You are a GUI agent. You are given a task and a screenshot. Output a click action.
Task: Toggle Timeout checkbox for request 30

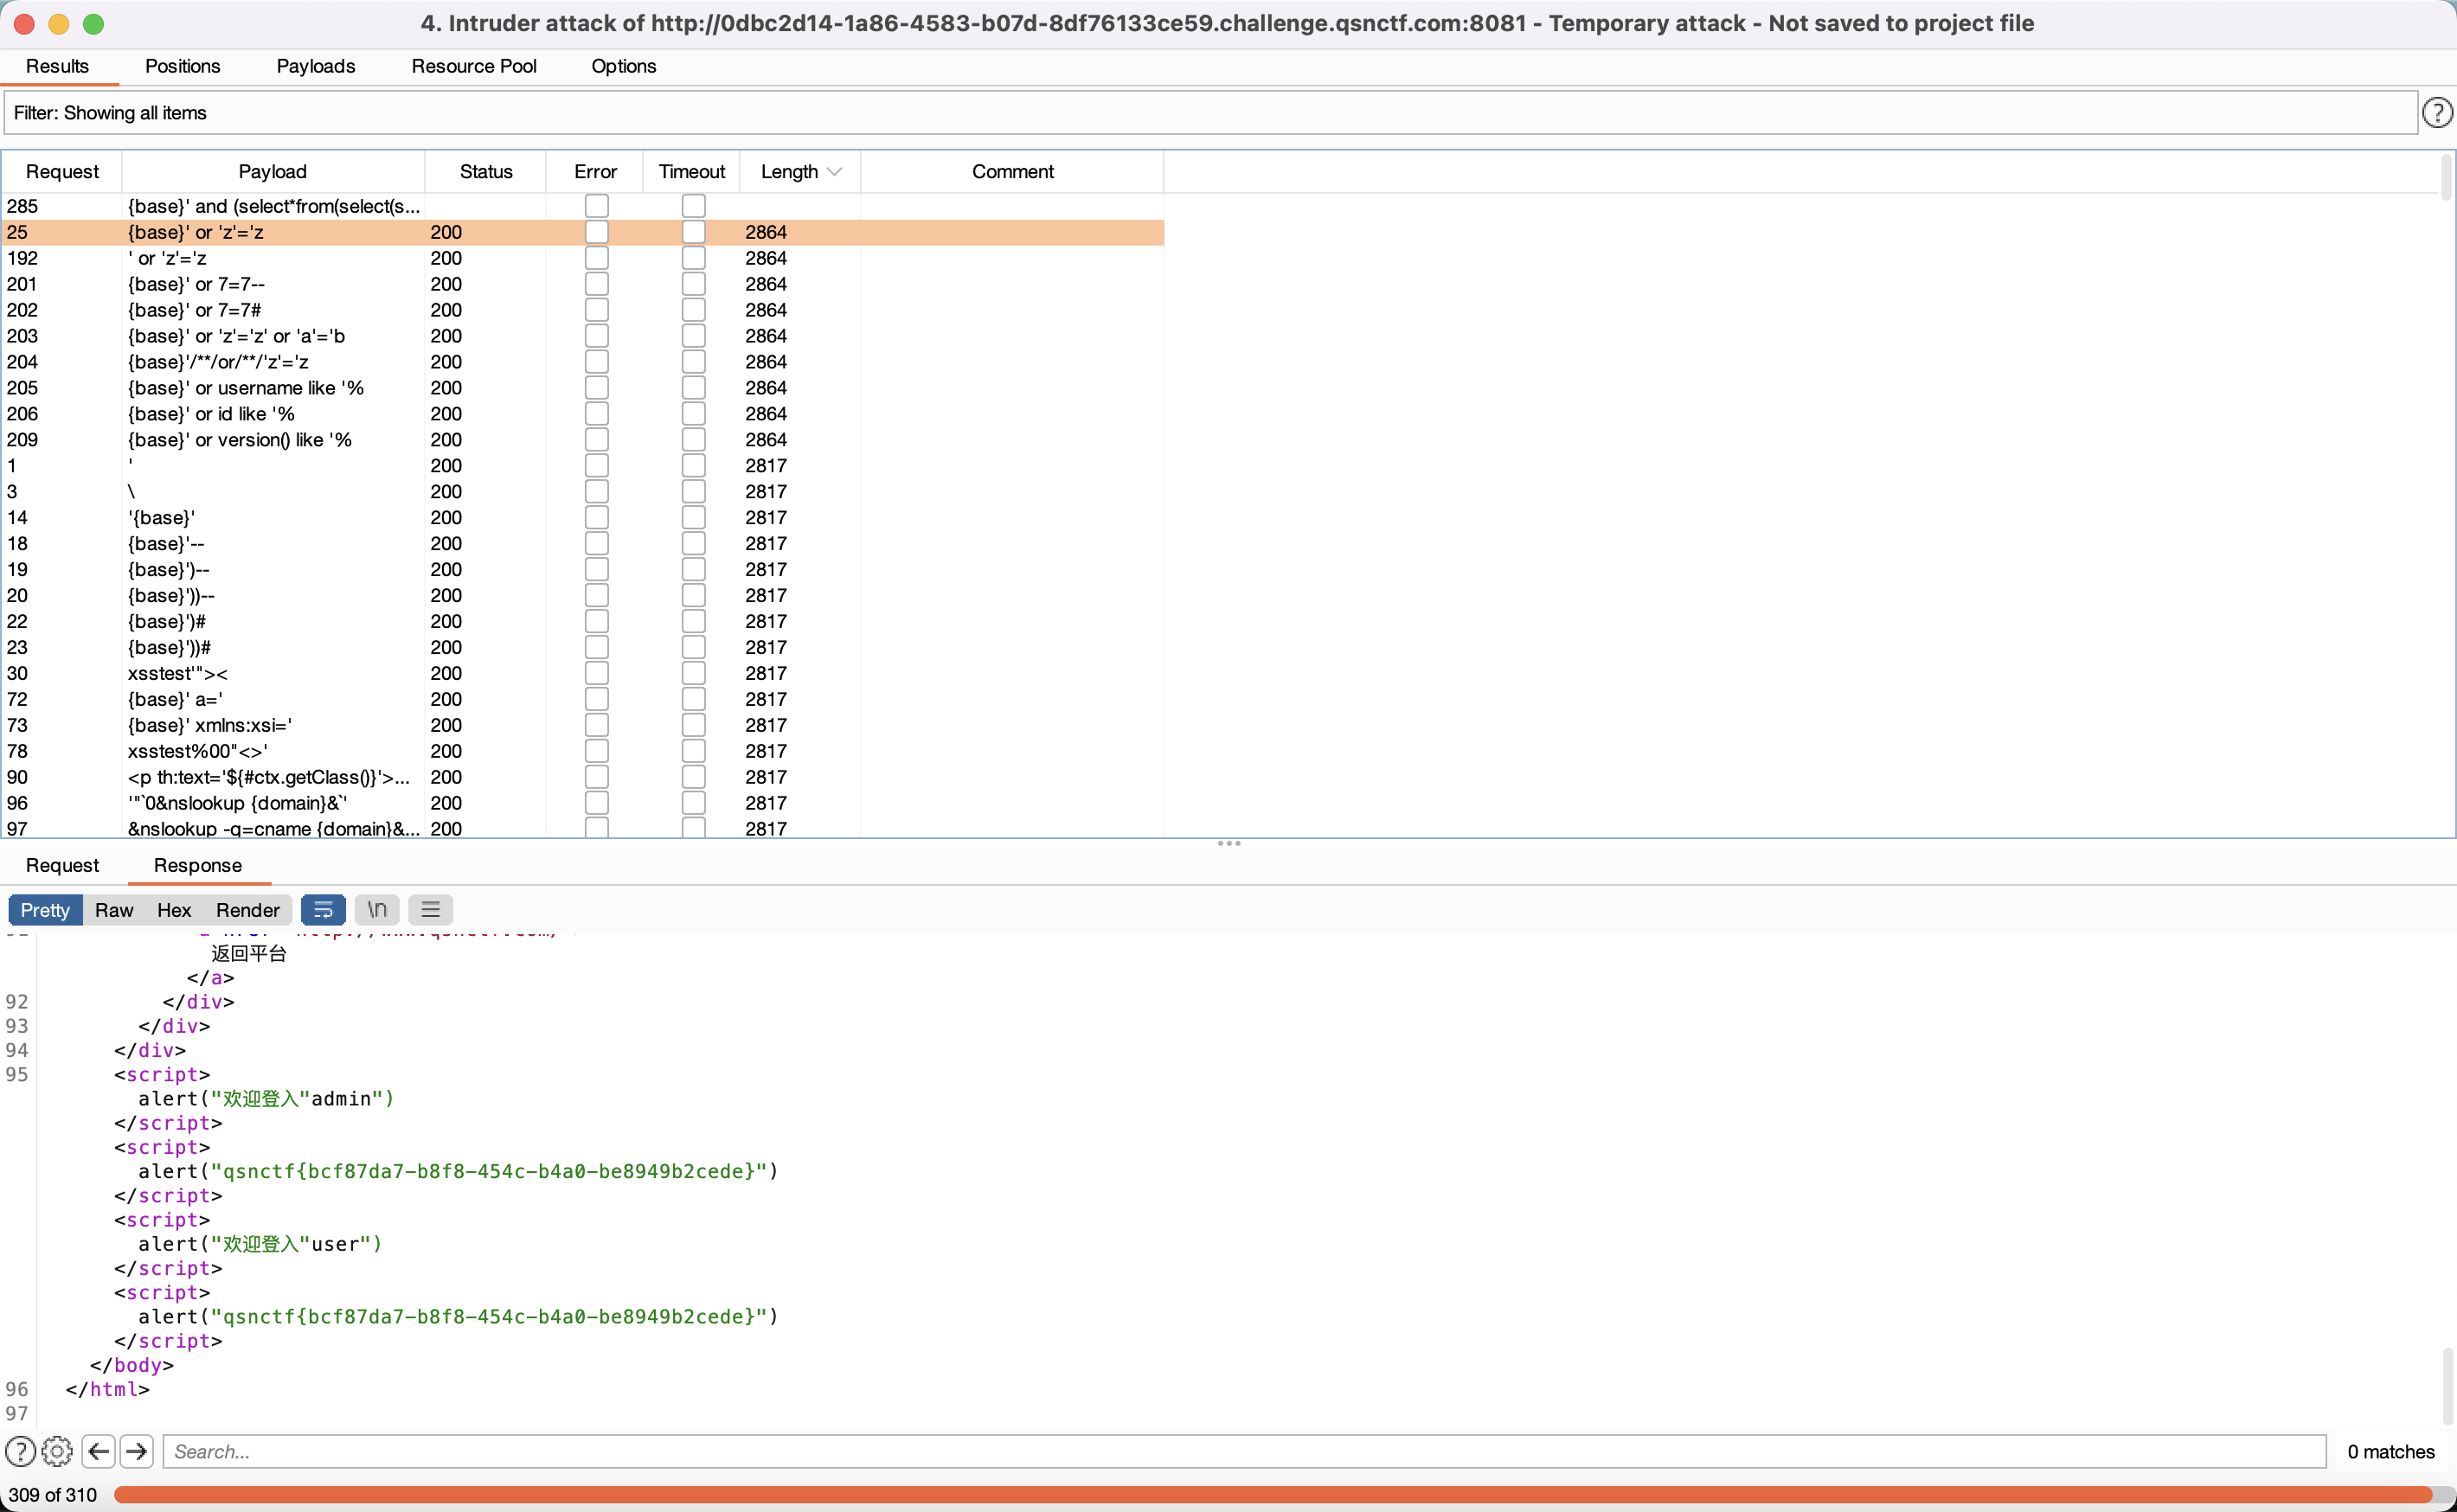point(694,674)
